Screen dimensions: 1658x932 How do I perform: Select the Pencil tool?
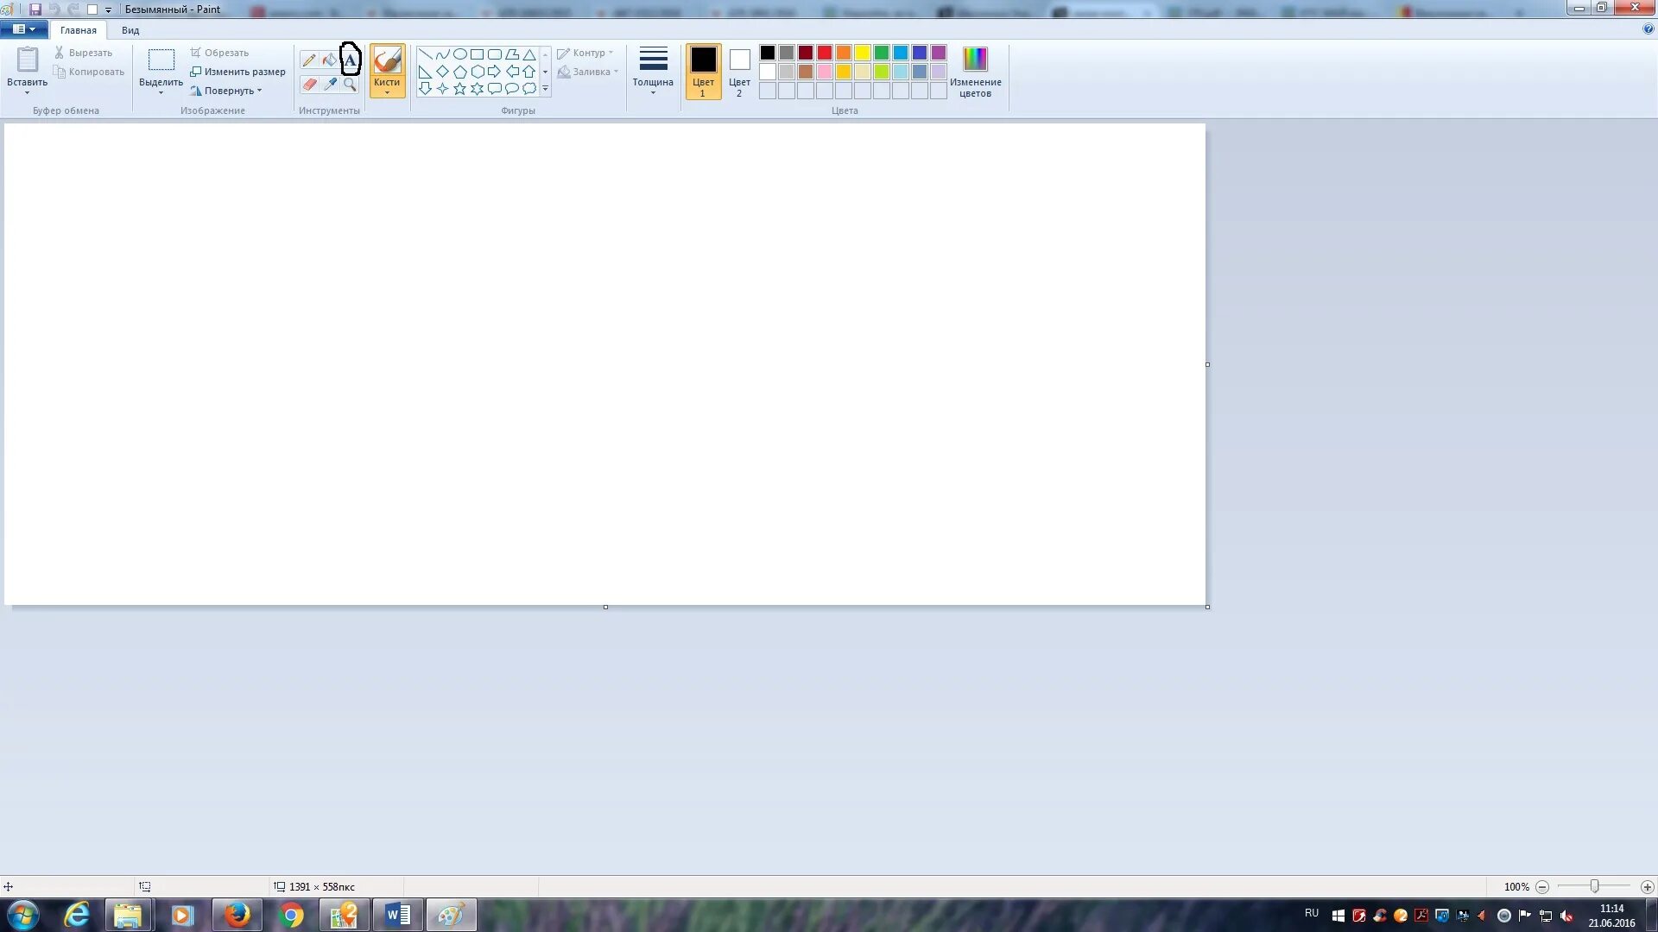tap(309, 60)
